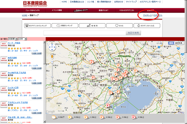Screen dimensions: 187x124
Task: Open the ニュース&トピックス menu
Action: [32, 10]
